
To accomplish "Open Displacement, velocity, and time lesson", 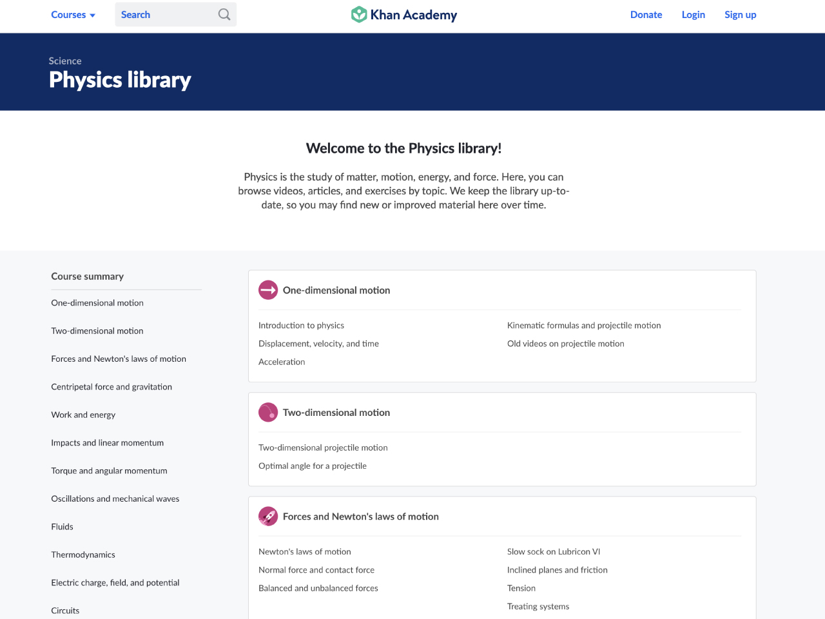I will (318, 343).
